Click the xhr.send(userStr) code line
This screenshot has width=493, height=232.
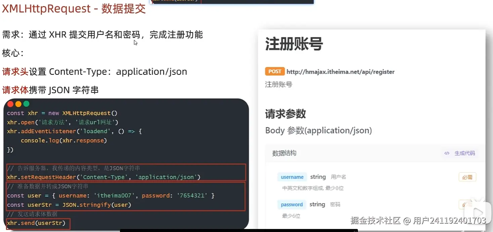pos(36,223)
